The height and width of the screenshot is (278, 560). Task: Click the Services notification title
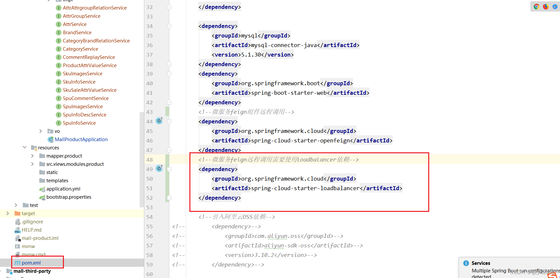[x=481, y=263]
